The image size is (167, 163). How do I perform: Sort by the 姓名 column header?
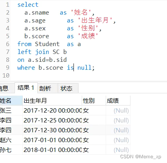click(11, 100)
